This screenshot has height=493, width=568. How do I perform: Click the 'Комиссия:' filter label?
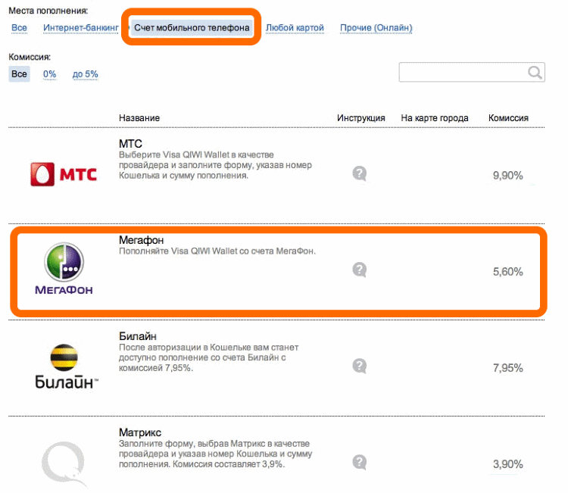(30, 58)
